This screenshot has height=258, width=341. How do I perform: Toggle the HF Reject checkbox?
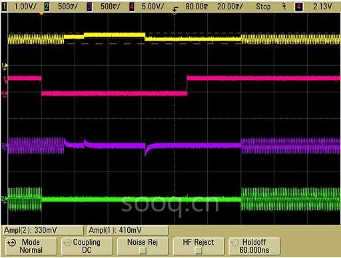(x=198, y=251)
